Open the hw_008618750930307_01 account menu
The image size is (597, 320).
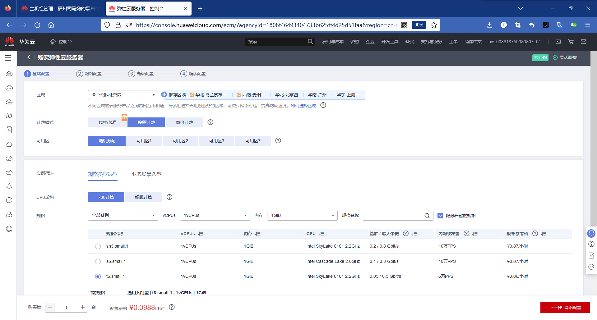[515, 42]
